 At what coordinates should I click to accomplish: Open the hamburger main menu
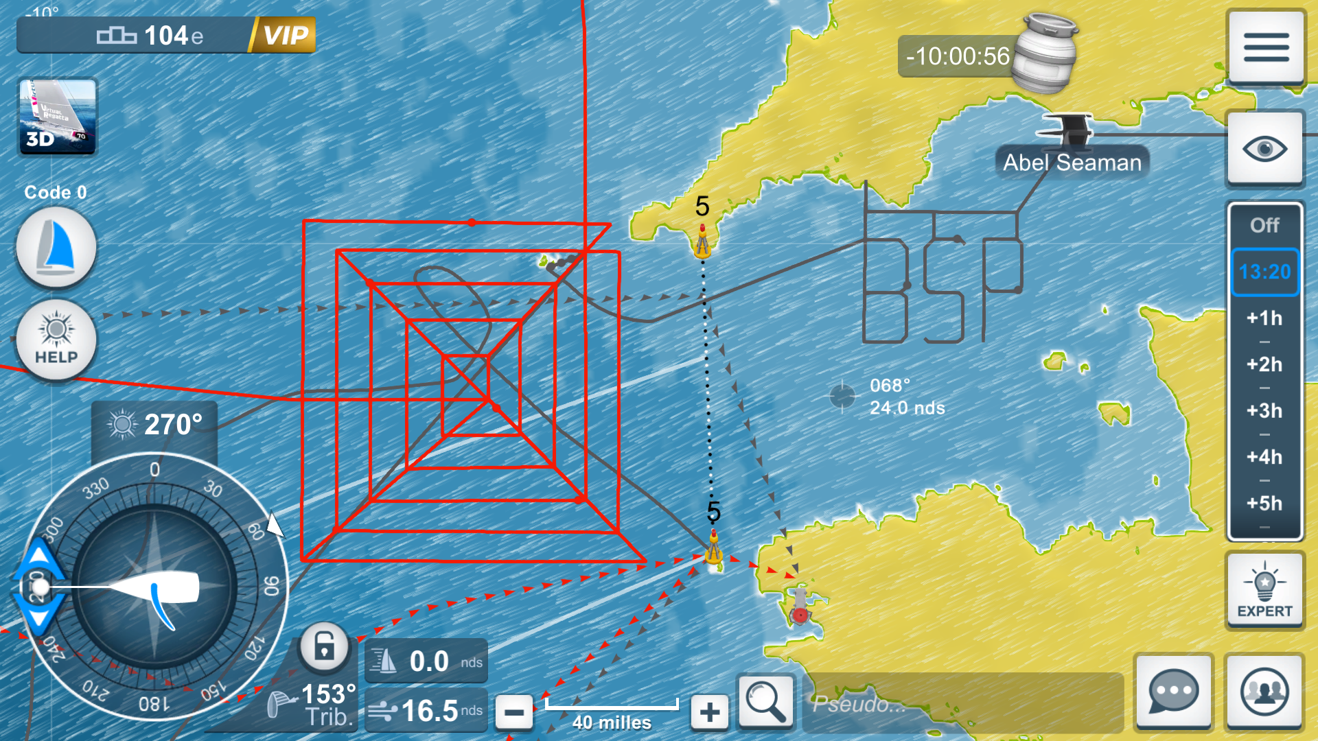(1265, 47)
